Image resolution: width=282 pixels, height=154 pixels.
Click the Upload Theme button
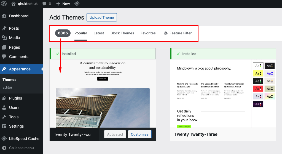coord(102,17)
